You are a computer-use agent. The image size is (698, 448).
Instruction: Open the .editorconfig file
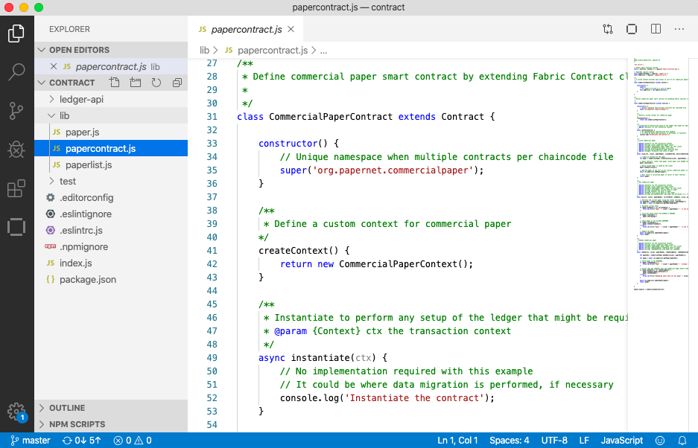[x=111, y=197]
